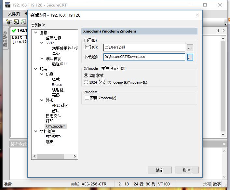
Task: Select 登陆动作 in category tree
Action: pyautogui.click(x=53, y=38)
